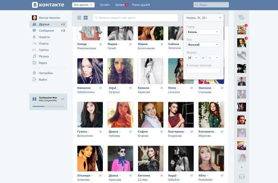Open minimum age 18 dropdown

tap(193, 58)
